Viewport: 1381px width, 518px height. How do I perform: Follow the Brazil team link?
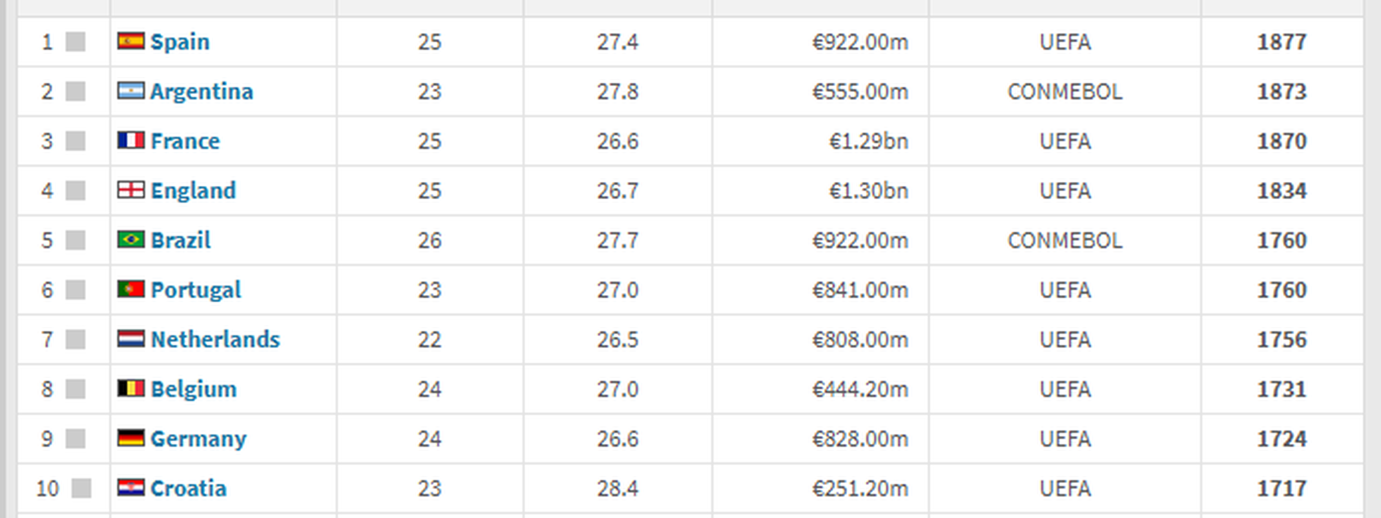click(x=181, y=240)
